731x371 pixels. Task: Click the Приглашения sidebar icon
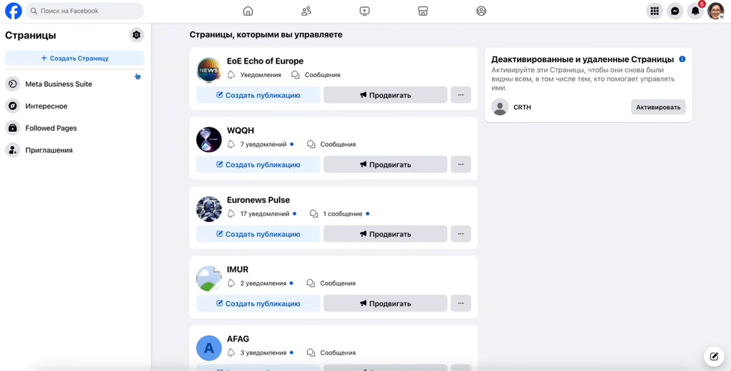click(x=13, y=150)
